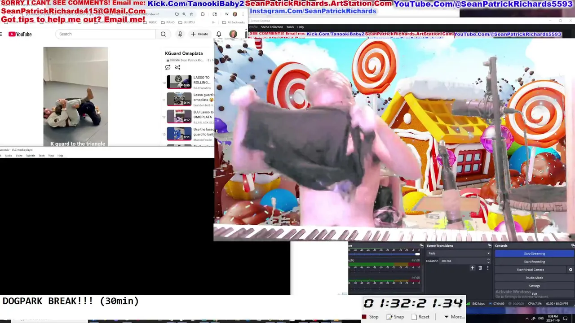Viewport: 575px width, 323px height.
Task: Open VLC Subtitle menu
Action: click(31, 156)
